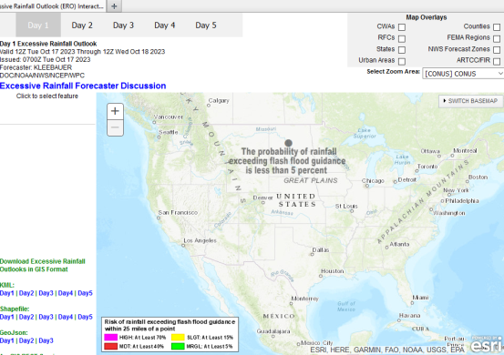Download the Shapefile Day3 link
This screenshot has height=355, width=504.
(x=46, y=317)
